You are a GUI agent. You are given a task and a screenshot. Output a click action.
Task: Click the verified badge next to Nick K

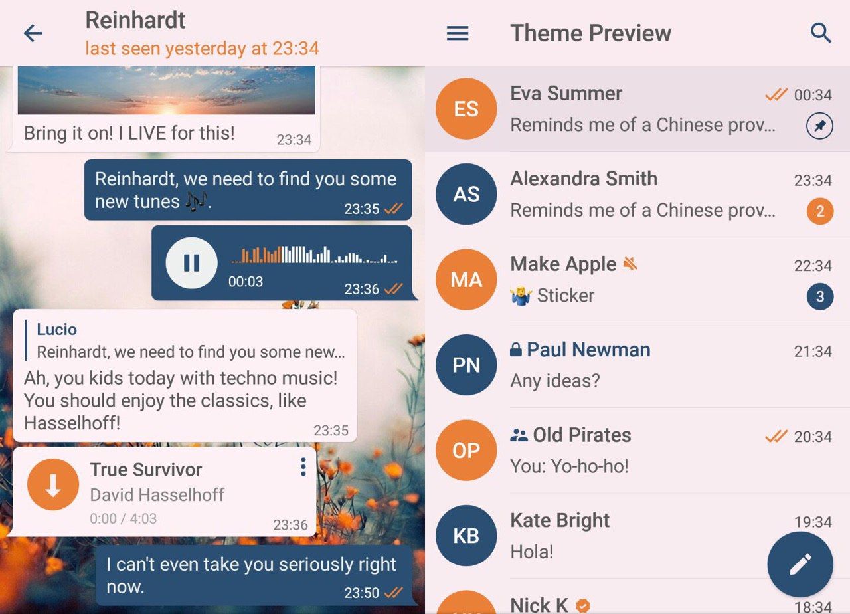pos(583,605)
